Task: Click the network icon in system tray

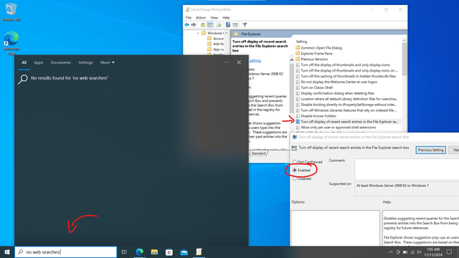Action: 412,252
